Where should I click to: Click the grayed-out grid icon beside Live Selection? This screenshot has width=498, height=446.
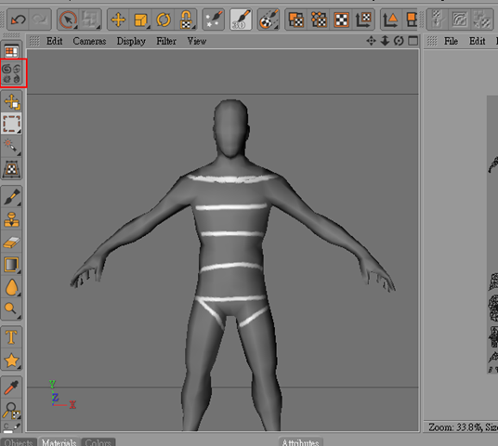click(90, 20)
